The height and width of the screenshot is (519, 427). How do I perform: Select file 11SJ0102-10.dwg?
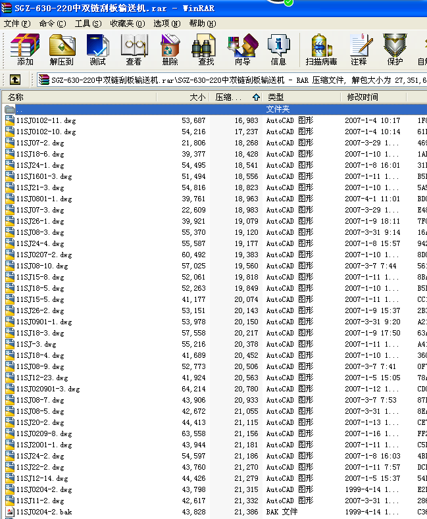[46, 132]
